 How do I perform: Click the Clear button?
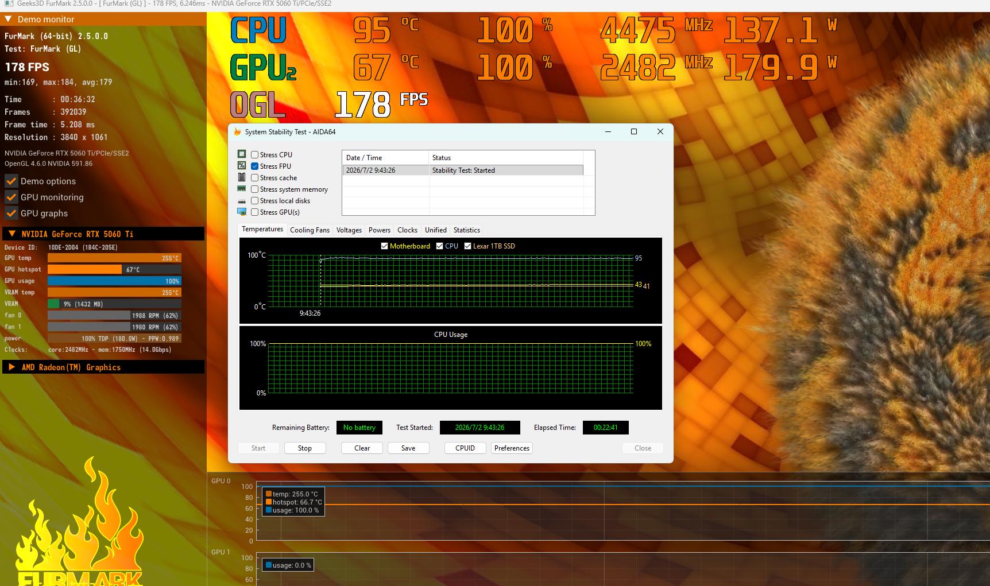click(362, 448)
